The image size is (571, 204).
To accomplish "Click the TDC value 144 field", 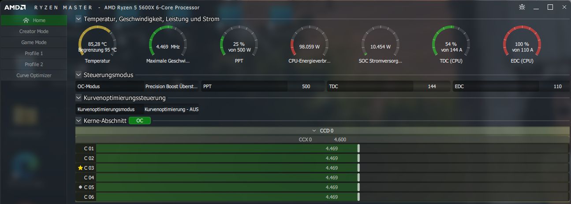I will [432, 86].
